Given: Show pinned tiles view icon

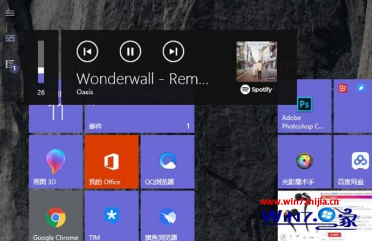Looking at the screenshot, I should point(10,38).
